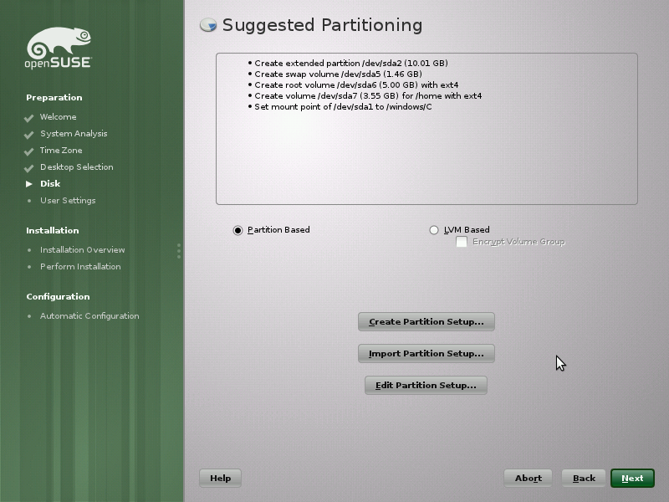Click Back to return to previous step
Image resolution: width=669 pixels, height=502 pixels.
tap(583, 478)
